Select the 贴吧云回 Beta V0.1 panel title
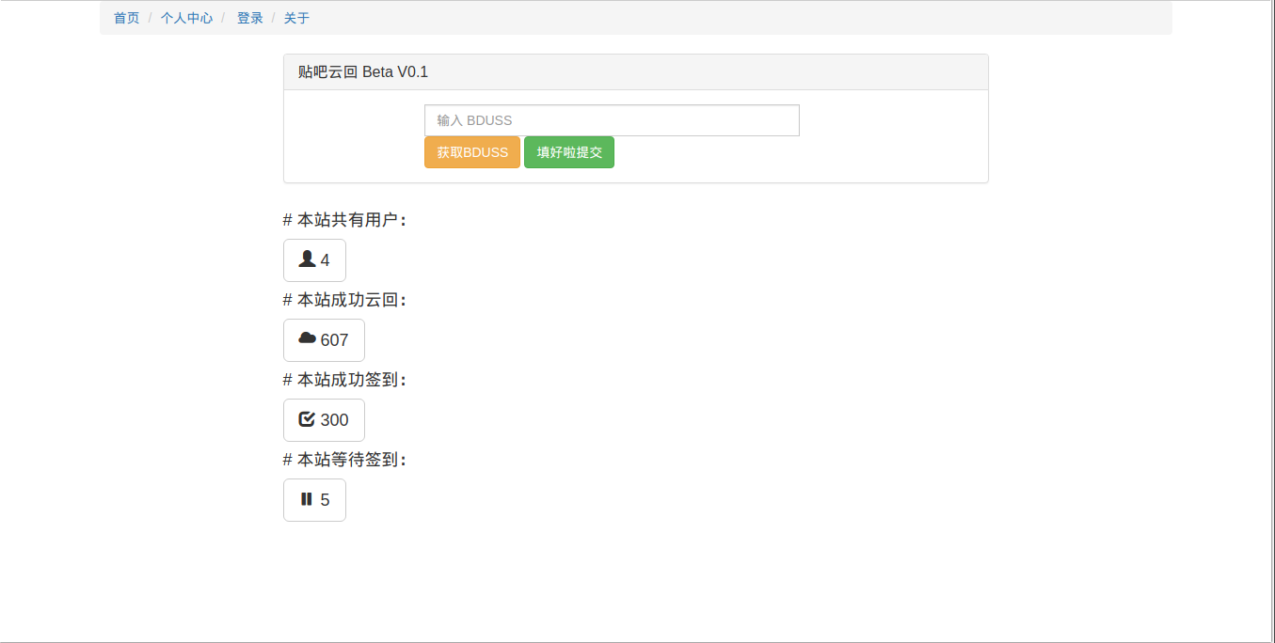 [363, 71]
